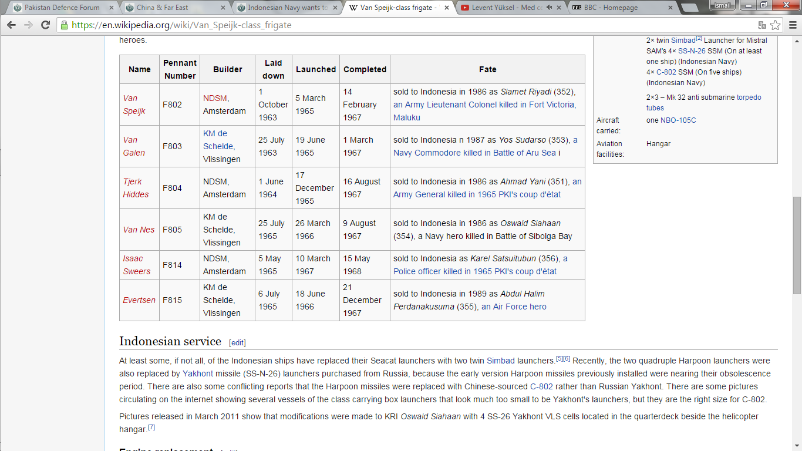Screen dimensions: 802x451
Task: Open the torpedo tubes link
Action: 704,103
